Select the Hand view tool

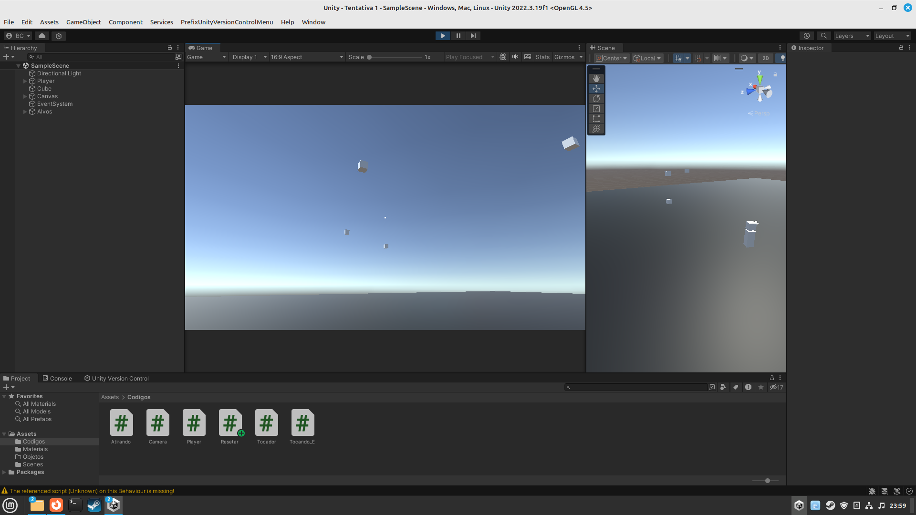pos(596,79)
